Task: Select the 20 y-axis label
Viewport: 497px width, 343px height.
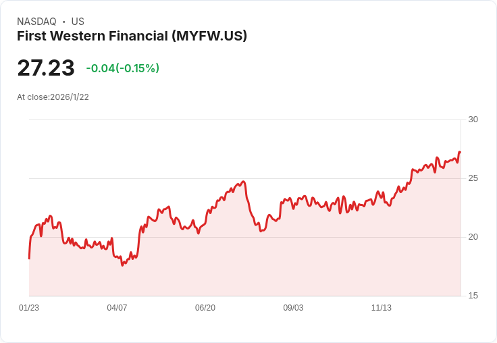Action: click(473, 237)
